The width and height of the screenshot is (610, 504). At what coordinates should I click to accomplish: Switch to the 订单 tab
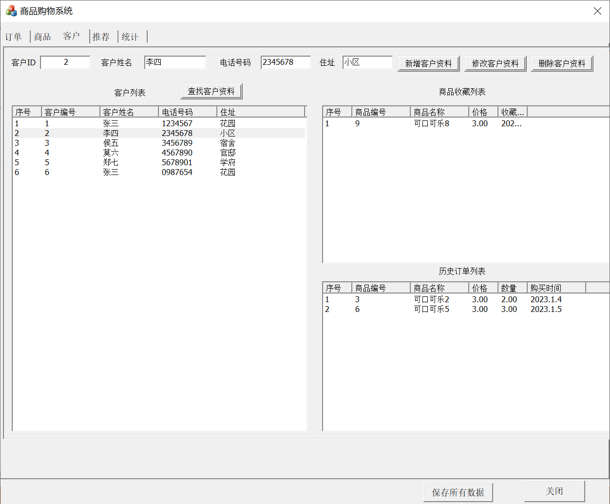pos(14,37)
